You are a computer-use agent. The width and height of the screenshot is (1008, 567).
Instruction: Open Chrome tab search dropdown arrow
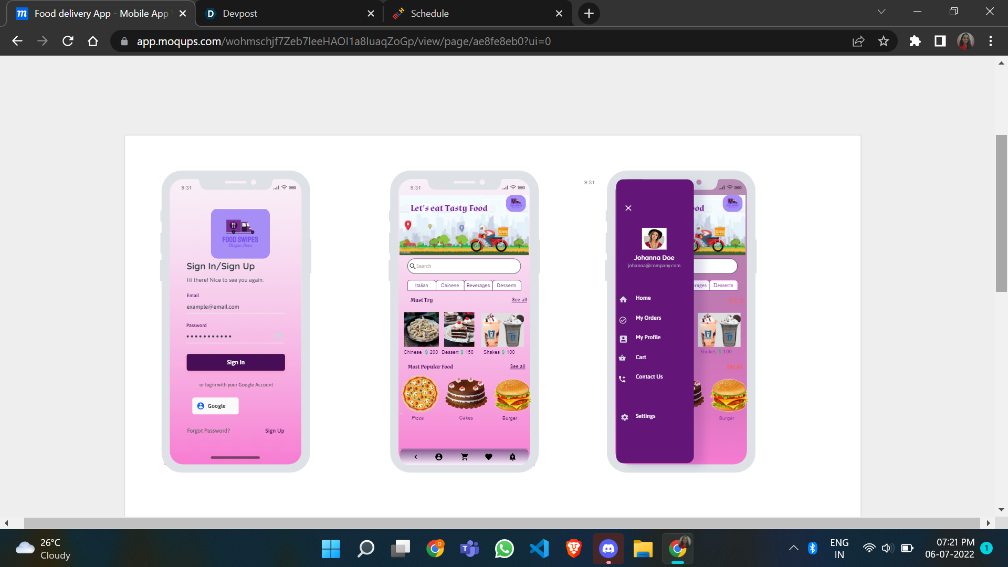click(881, 12)
